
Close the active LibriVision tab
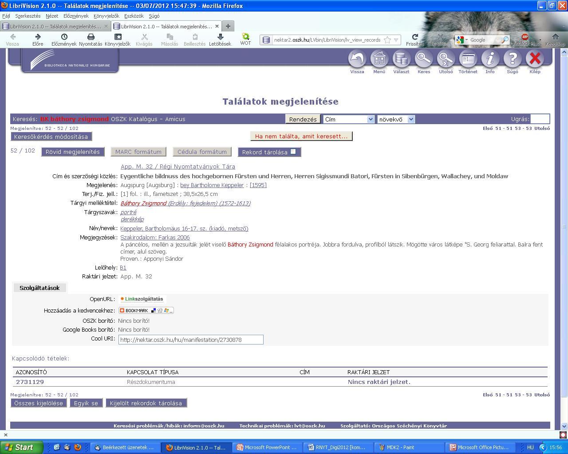click(217, 26)
